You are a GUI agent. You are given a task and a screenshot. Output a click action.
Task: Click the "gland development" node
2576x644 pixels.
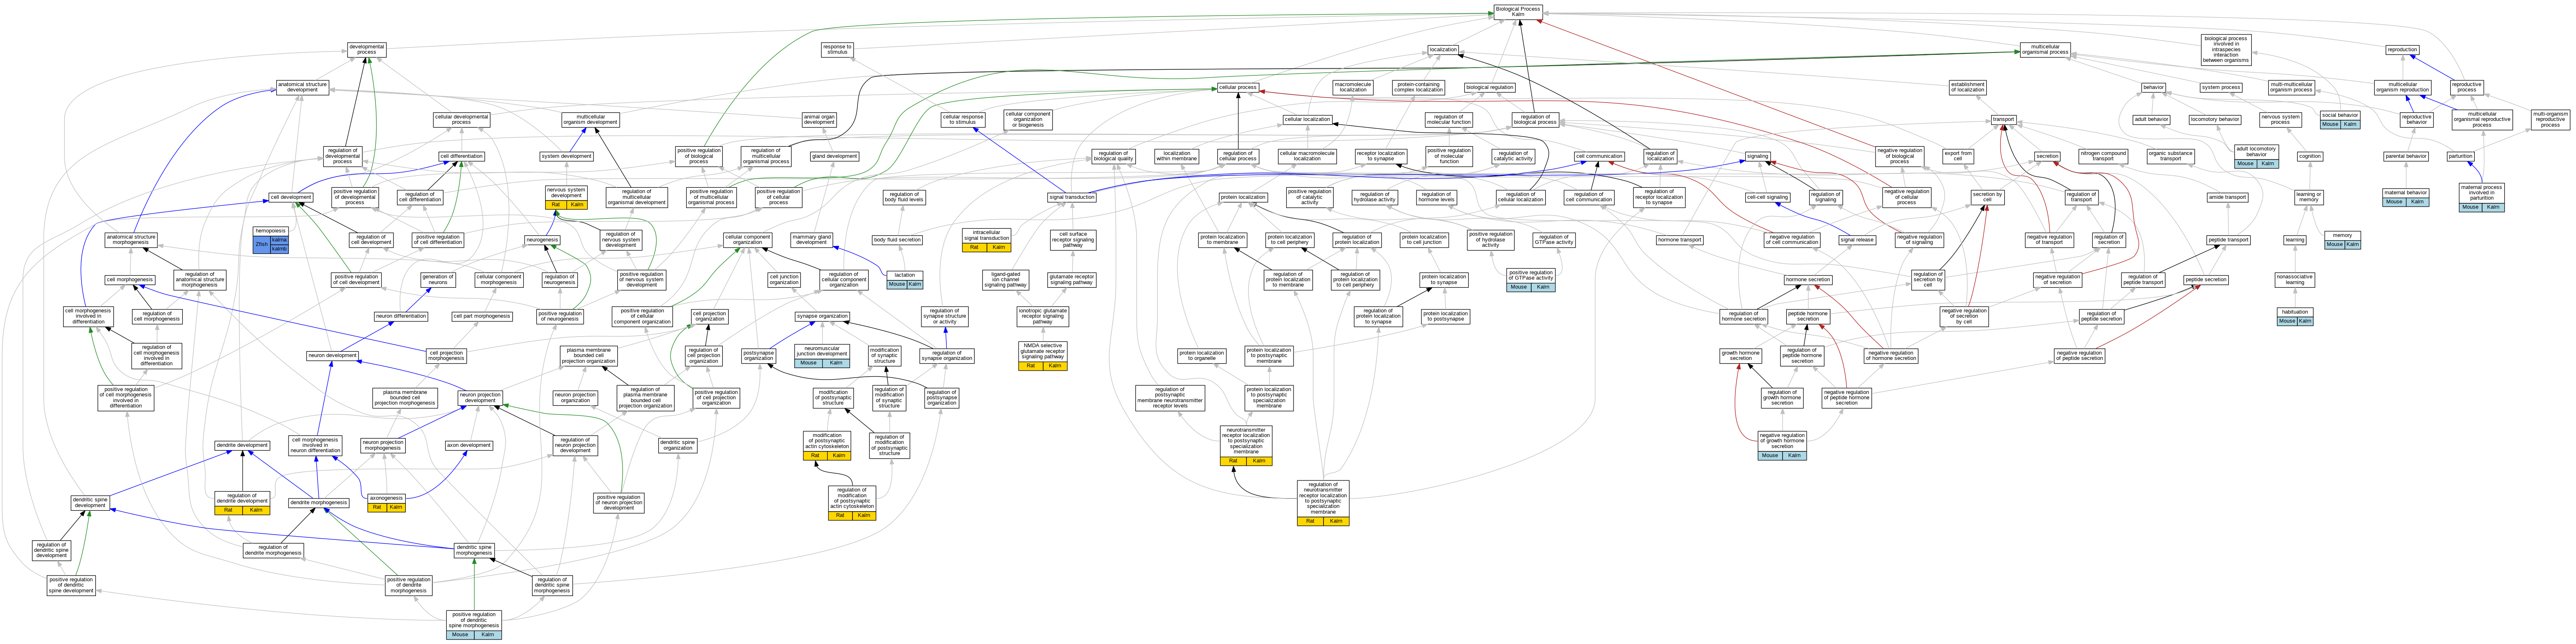point(834,156)
